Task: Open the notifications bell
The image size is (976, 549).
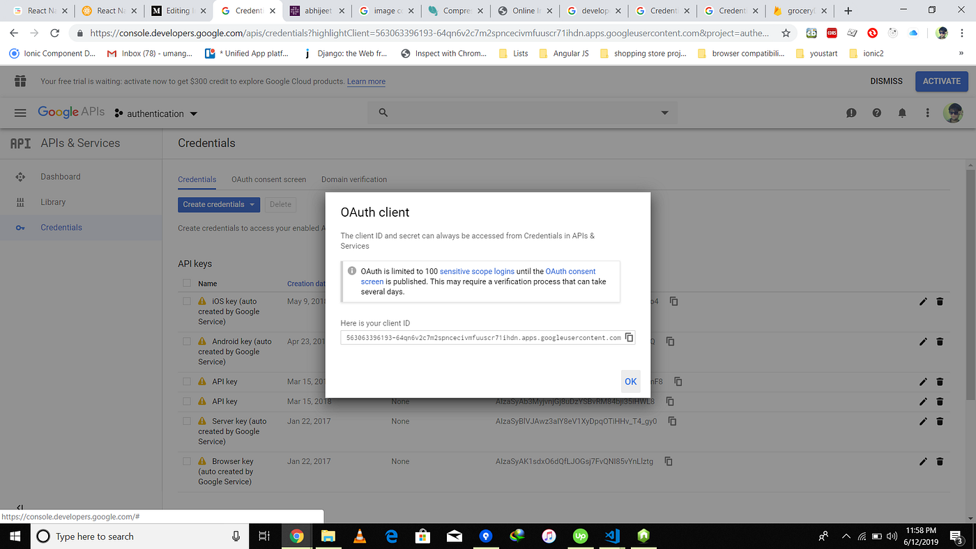Action: coord(902,112)
